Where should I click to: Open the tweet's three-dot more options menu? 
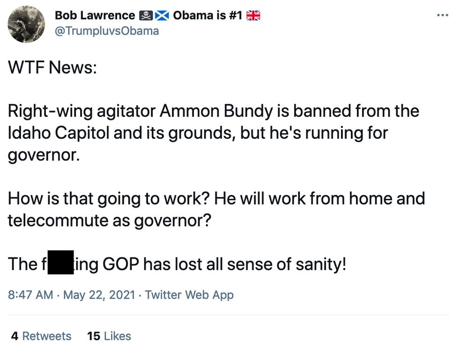[x=442, y=15]
